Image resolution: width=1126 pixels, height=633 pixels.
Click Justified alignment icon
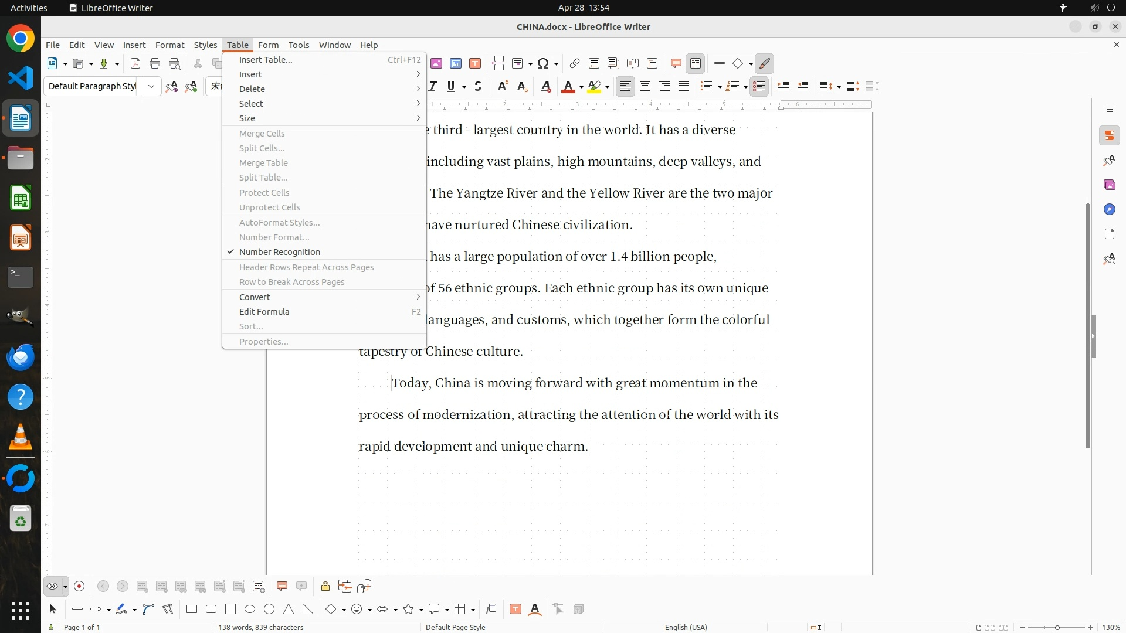tap(684, 87)
